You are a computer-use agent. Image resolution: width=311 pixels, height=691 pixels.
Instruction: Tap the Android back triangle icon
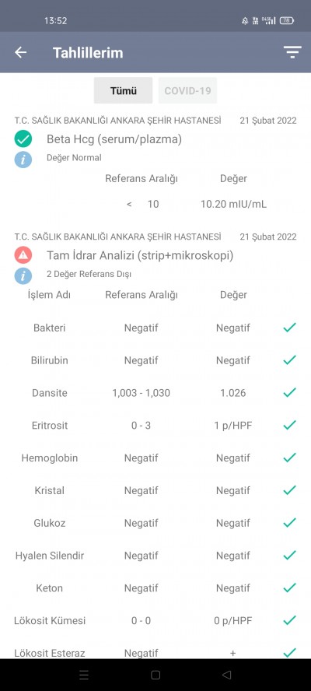(x=227, y=675)
